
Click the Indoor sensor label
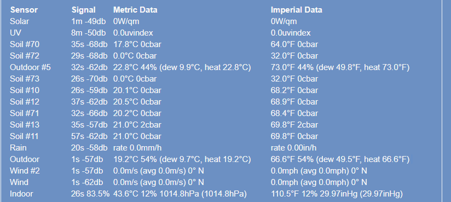(21, 194)
